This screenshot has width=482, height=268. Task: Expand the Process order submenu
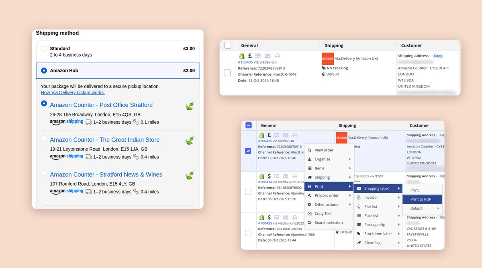click(329, 195)
